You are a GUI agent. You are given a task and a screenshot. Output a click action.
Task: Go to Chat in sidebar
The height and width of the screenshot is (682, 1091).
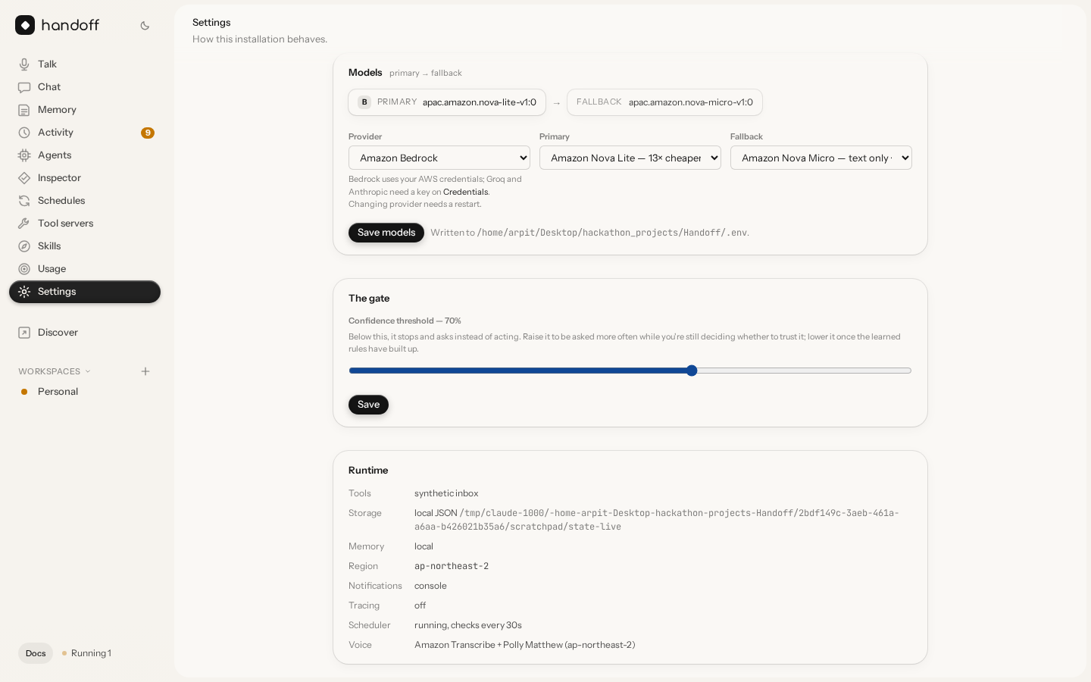(x=85, y=87)
